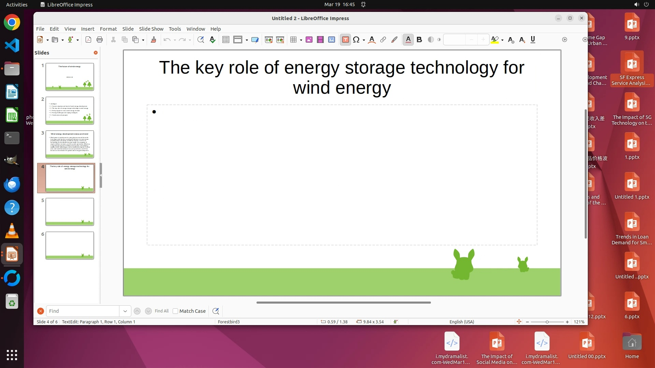Open the Slide Show menu
Viewport: 655px width, 368px height.
tap(151, 29)
